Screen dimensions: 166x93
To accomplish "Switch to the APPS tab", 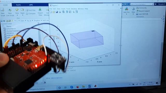I will (31, 5).
